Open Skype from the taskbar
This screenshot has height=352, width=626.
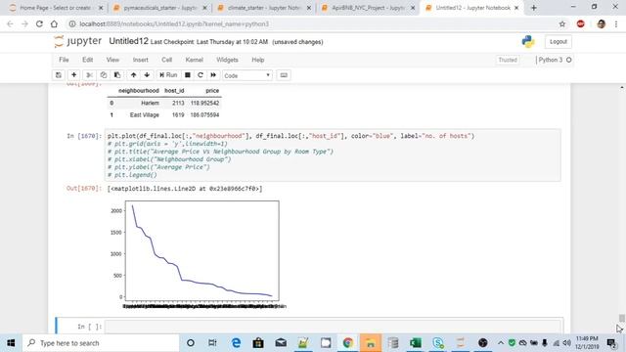[437, 343]
